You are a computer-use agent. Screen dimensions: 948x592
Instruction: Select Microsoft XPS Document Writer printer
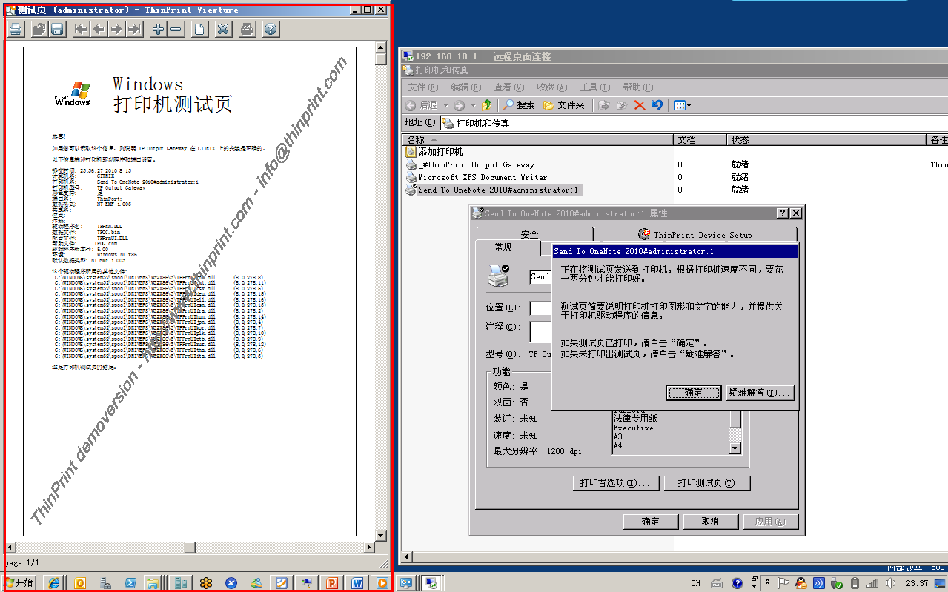477,177
